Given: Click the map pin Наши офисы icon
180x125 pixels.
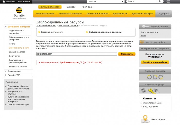Looking at the screenshot, I should (145, 119).
